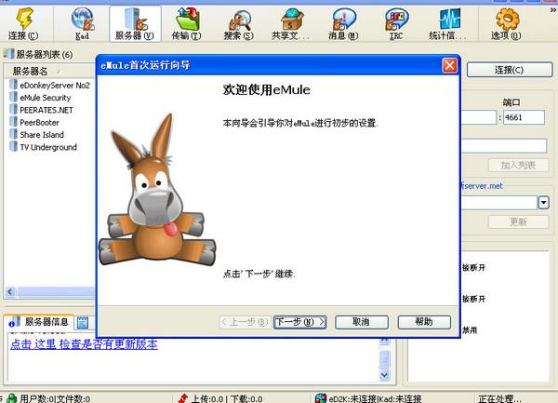Click the check-for-new-version link
The height and width of the screenshot is (403, 558).
pyautogui.click(x=84, y=344)
